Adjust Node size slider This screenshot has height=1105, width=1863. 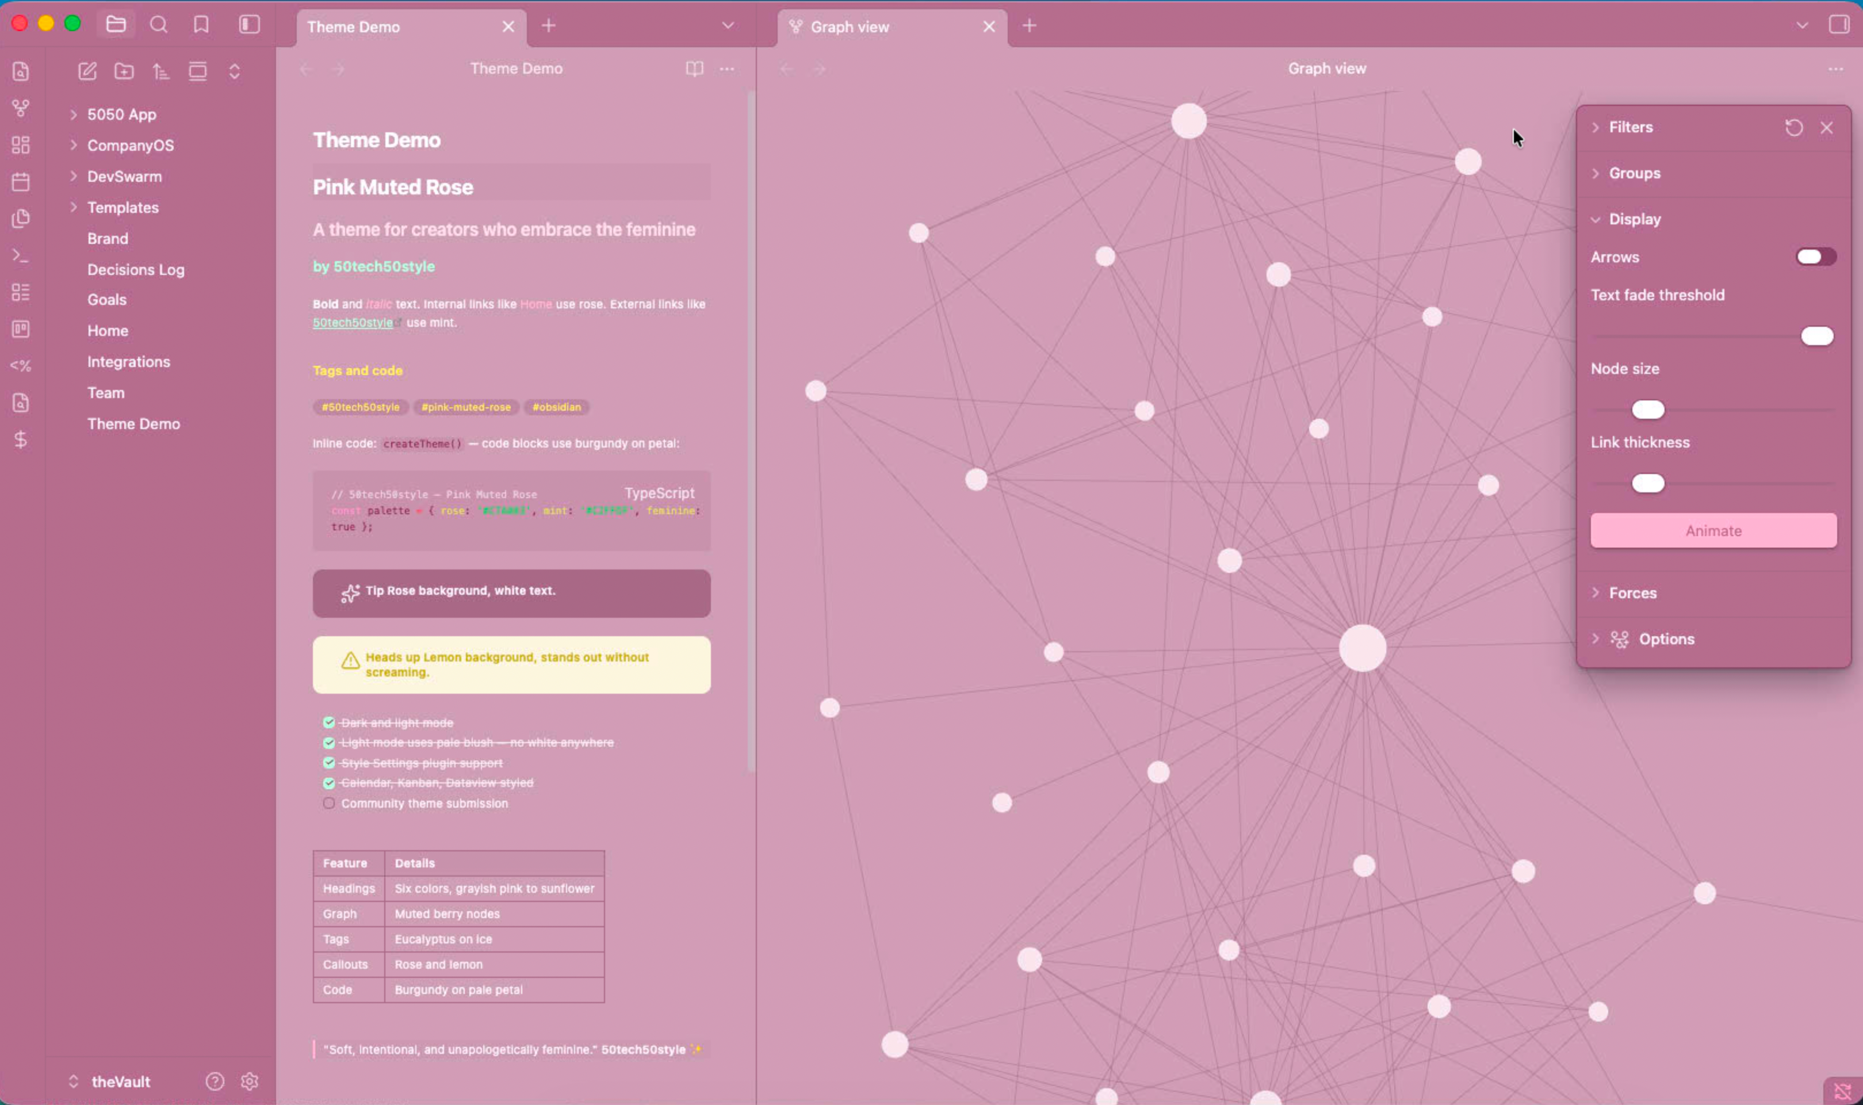(x=1713, y=410)
